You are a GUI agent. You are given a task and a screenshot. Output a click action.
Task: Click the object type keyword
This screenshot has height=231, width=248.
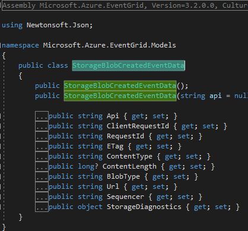(x=90, y=207)
